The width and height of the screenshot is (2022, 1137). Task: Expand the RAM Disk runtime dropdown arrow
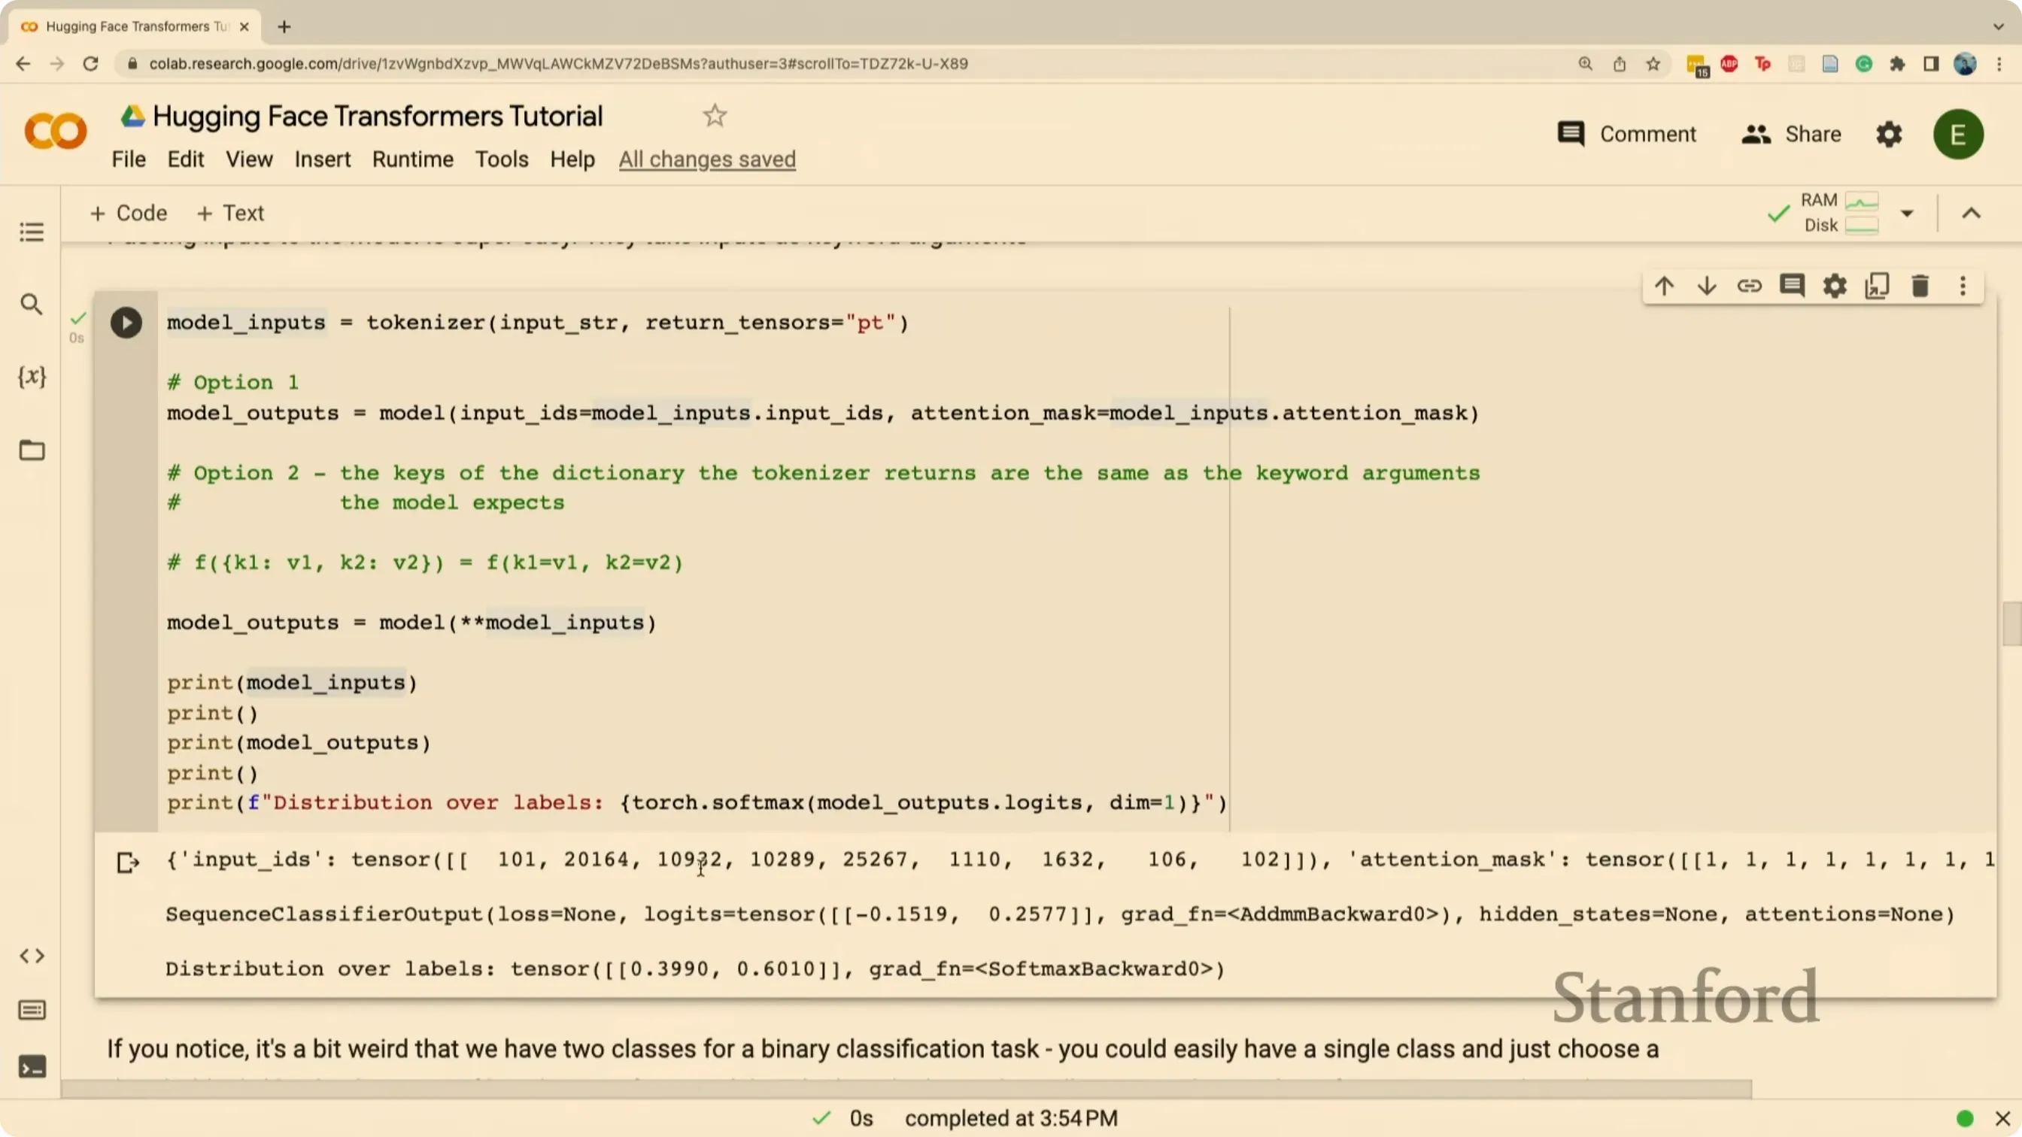click(1908, 214)
